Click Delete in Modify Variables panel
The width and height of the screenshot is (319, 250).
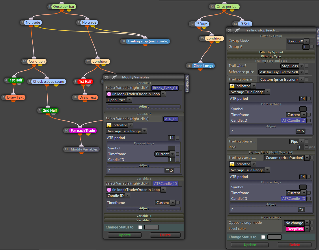point(165,235)
